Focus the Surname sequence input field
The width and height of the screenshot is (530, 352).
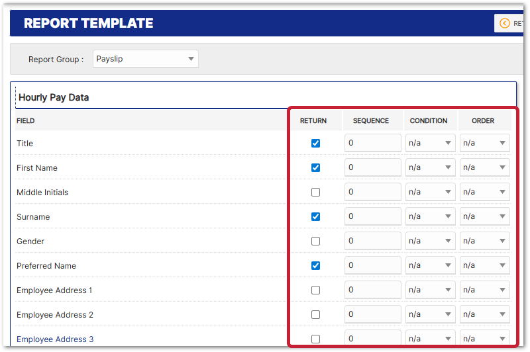point(372,217)
